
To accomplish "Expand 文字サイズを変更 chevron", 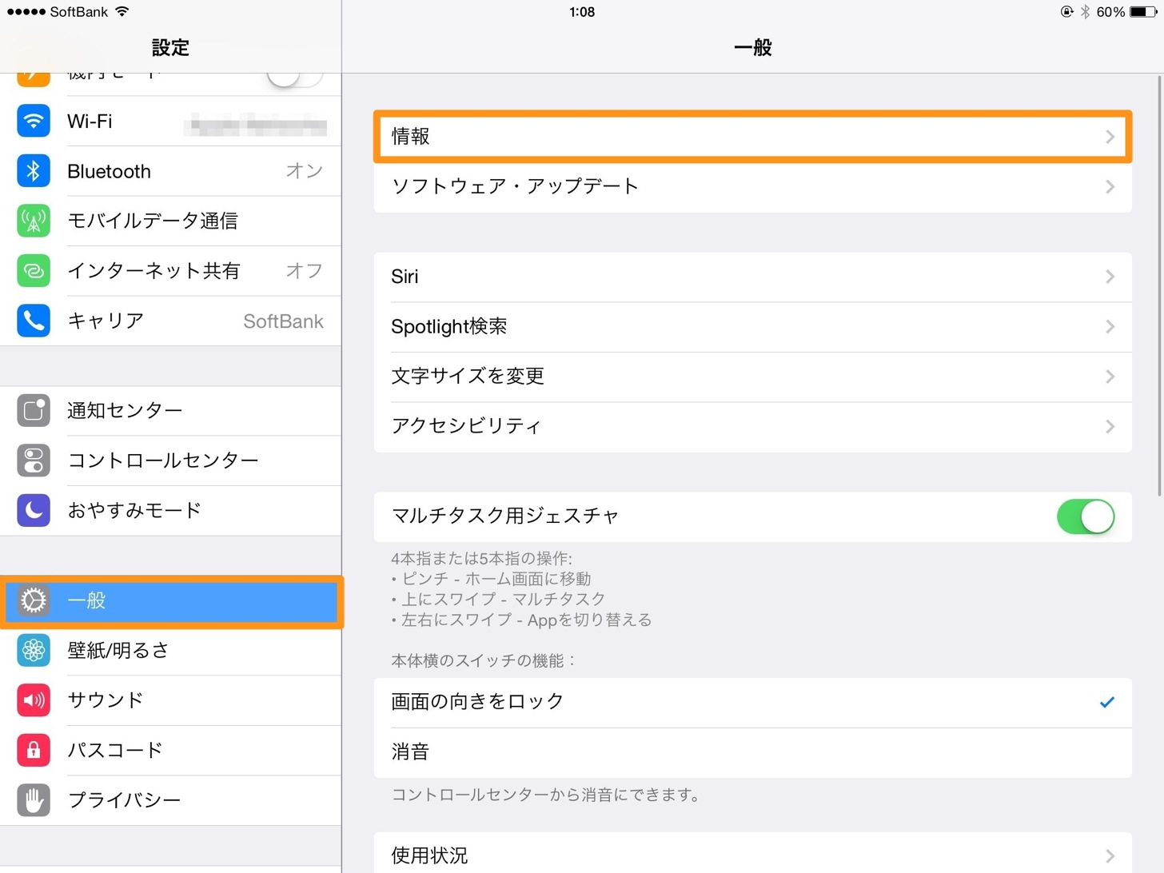I will coord(1110,377).
